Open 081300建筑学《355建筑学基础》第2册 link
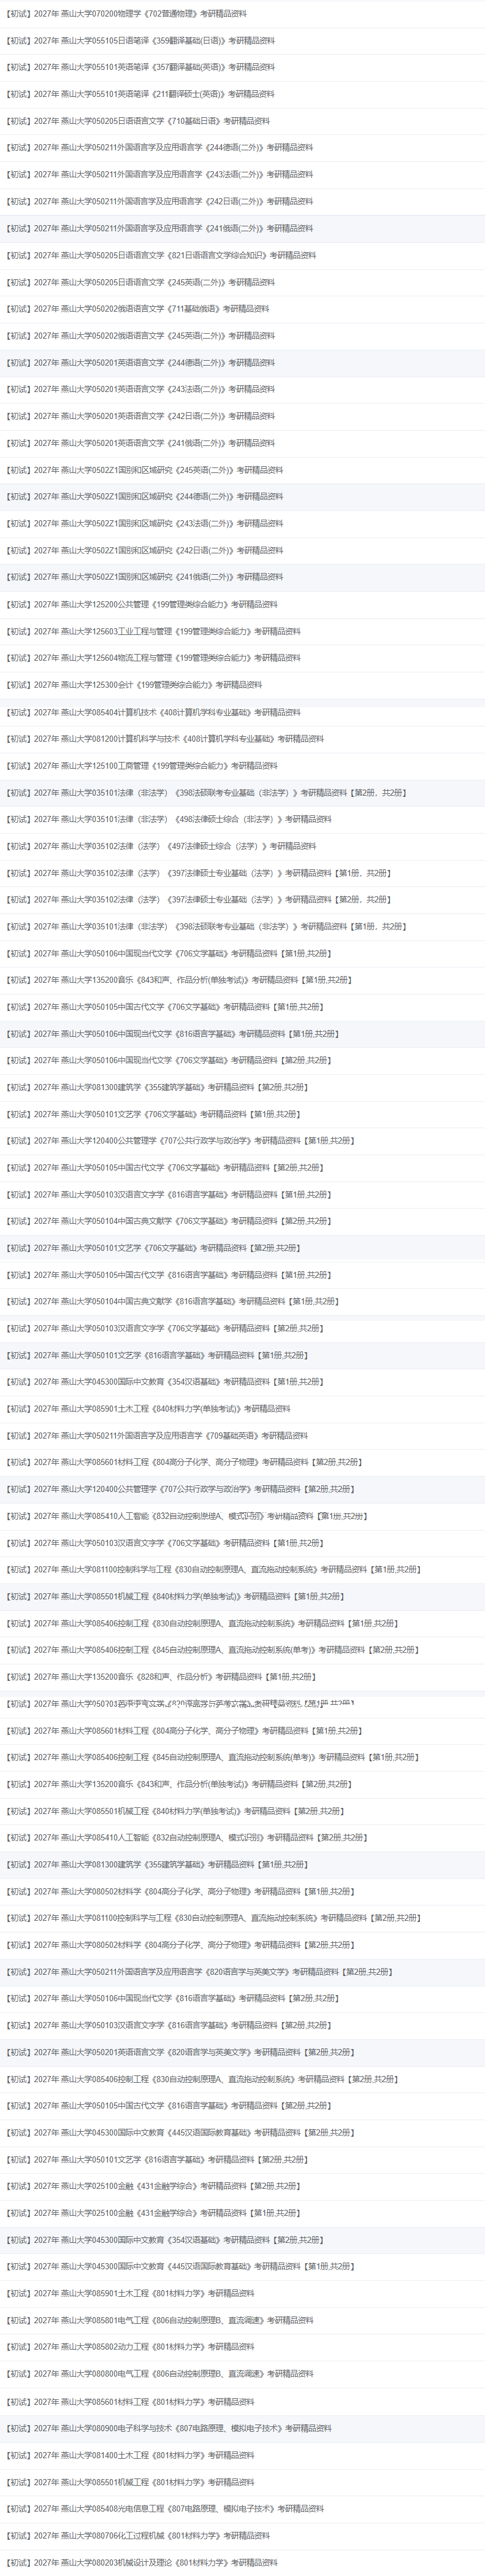485x2576 pixels. pos(158,1087)
